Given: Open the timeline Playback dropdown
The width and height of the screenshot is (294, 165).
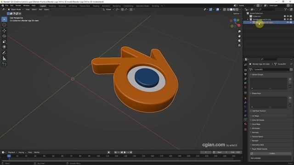Looking at the screenshot, I should pos(12,152).
